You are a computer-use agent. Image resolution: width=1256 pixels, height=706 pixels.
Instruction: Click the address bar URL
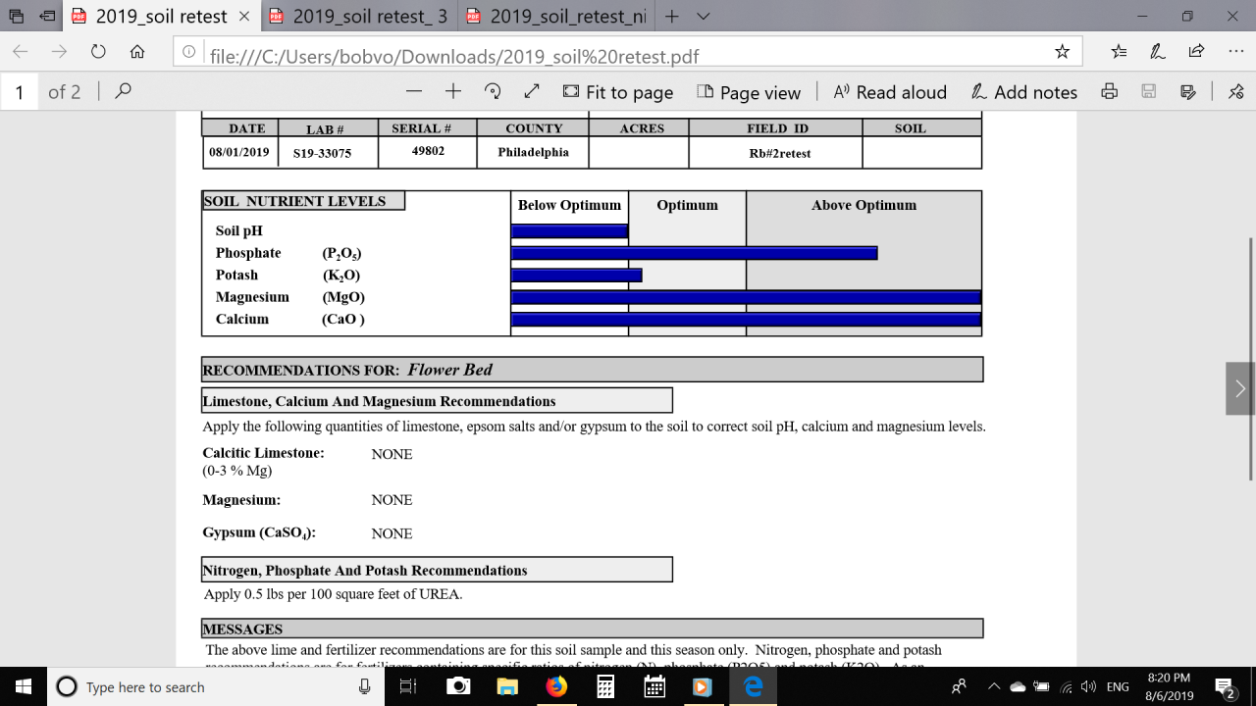tap(454, 56)
